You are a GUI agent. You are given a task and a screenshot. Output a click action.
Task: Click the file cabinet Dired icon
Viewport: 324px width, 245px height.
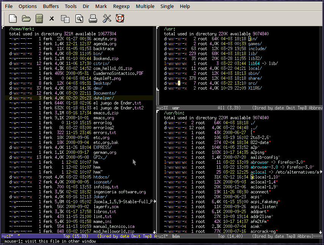point(39,19)
